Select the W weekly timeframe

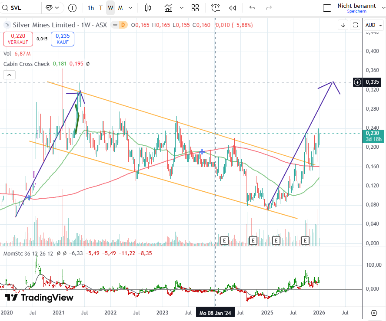pos(110,8)
